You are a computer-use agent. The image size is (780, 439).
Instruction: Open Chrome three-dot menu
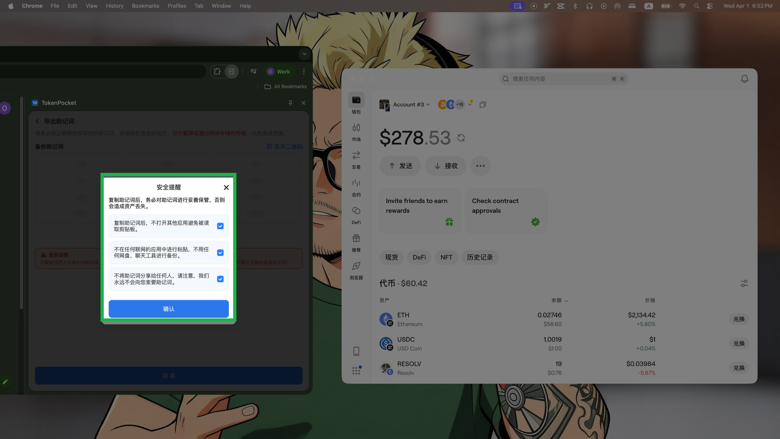[x=304, y=72]
